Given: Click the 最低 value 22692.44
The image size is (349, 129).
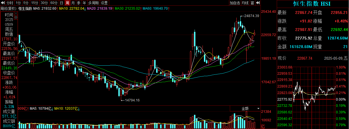Looking at the screenshot, I should click(x=339, y=30).
